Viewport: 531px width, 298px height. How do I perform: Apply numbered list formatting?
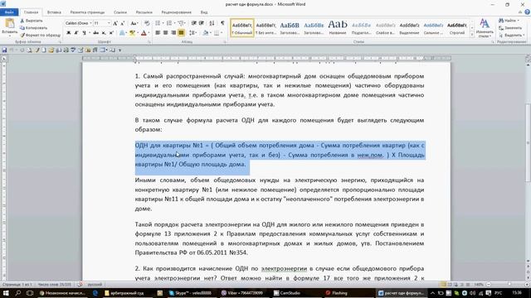pos(169,23)
